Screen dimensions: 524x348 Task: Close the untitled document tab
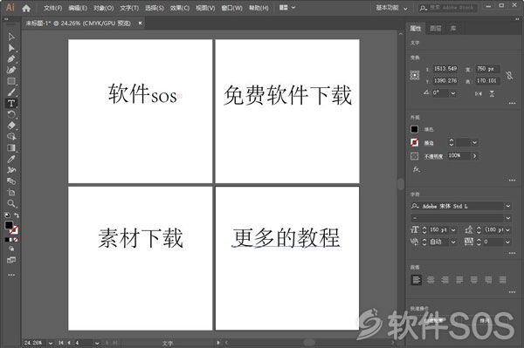click(140, 23)
